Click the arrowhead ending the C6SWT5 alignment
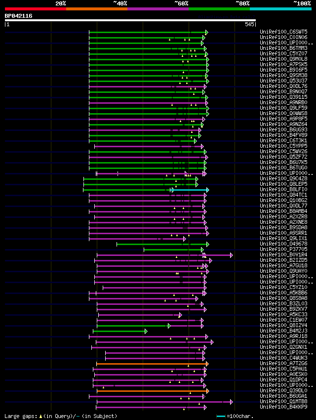Screen dimensions: 316x420 206,33
